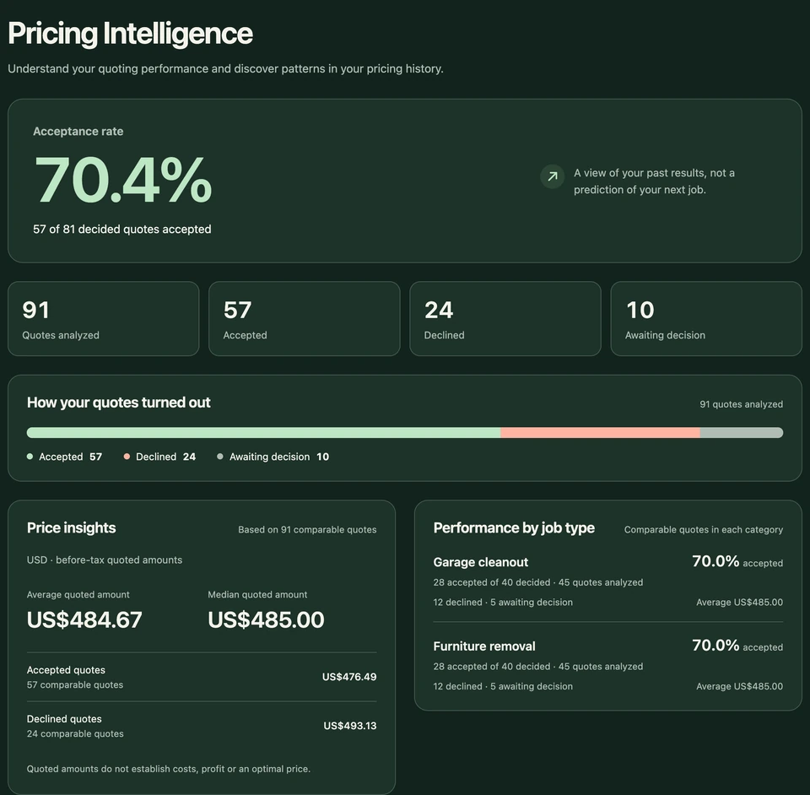Click the gray Awaiting decision legend dot

coord(220,457)
